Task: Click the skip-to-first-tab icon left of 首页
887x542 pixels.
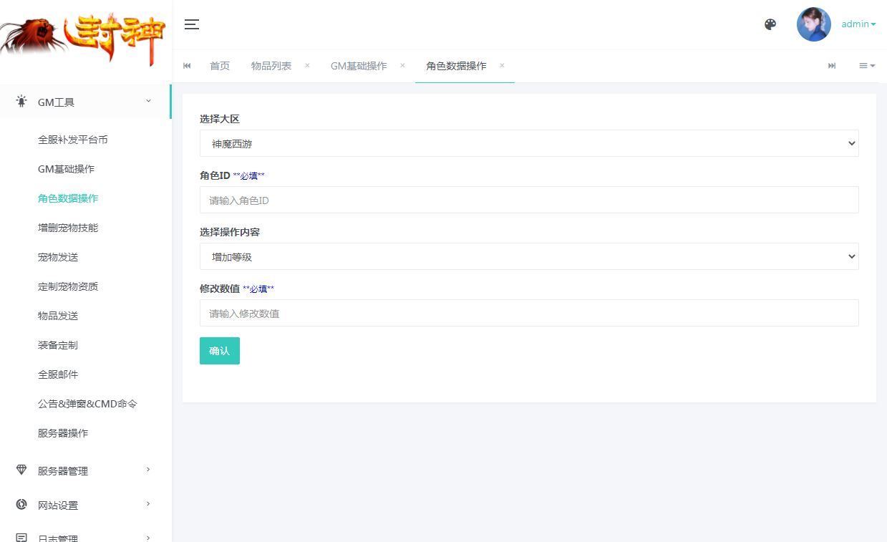Action: pos(187,65)
